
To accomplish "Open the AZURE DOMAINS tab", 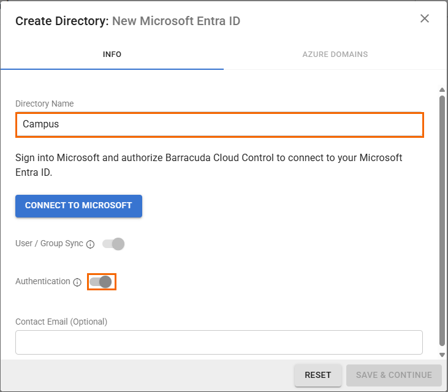I will 335,55.
